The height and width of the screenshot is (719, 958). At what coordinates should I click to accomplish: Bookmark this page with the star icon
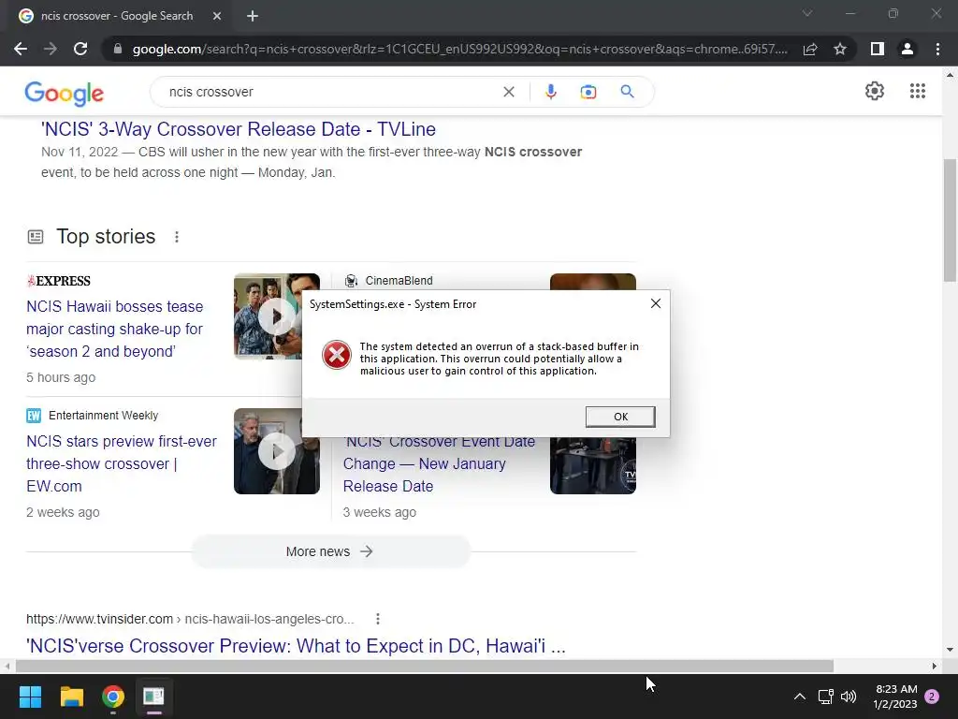coord(840,49)
